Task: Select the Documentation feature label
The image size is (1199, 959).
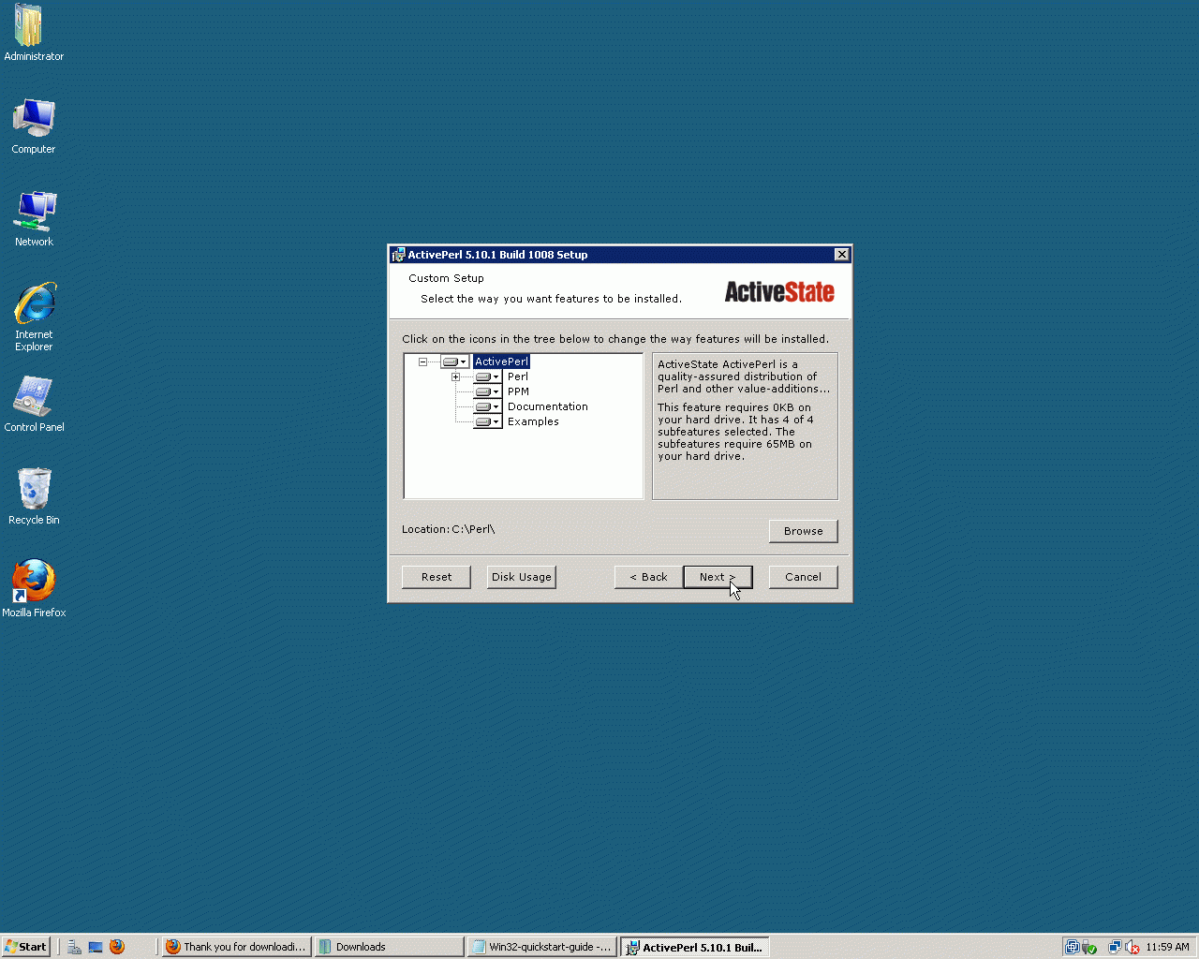Action: click(x=548, y=406)
